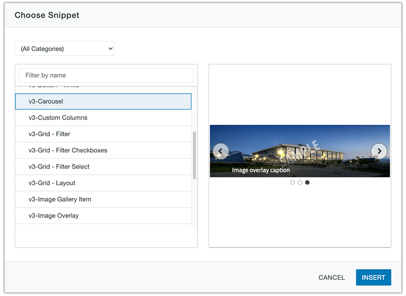Viewport: 406px width, 296px height.
Task: Select the v3-Image Overlay snippet
Action: click(104, 215)
